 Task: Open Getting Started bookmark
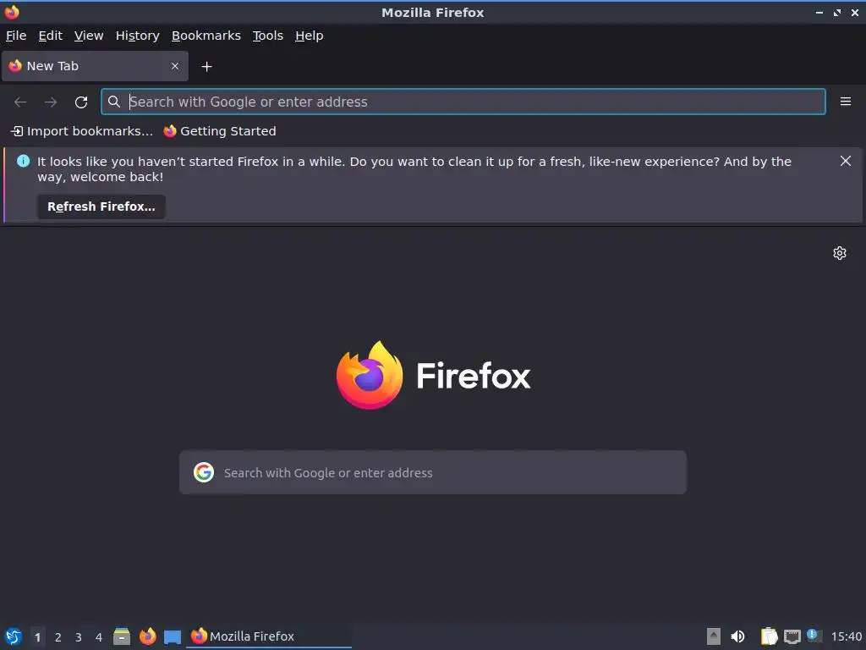[x=220, y=131]
